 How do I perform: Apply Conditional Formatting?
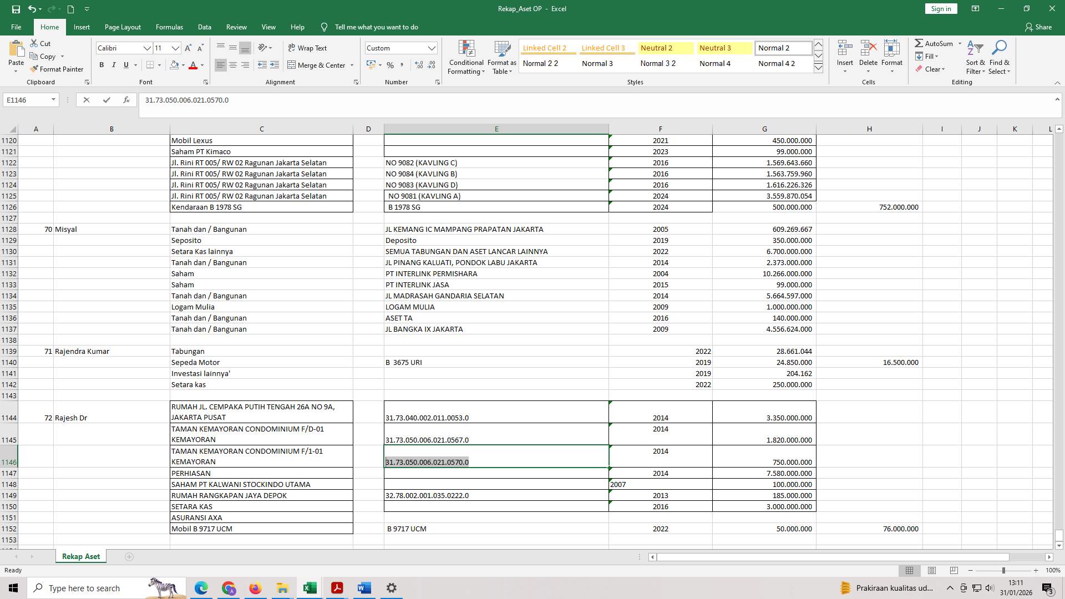[466, 57]
